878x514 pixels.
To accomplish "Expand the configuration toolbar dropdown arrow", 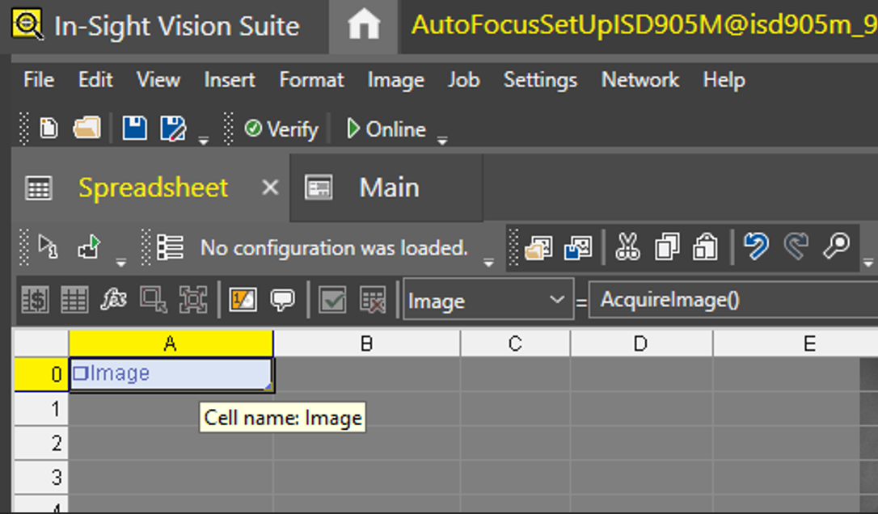I will pos(488,262).
